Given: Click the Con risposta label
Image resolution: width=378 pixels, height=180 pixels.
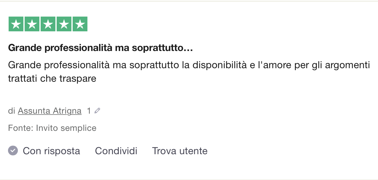Looking at the screenshot, I should tap(51, 151).
